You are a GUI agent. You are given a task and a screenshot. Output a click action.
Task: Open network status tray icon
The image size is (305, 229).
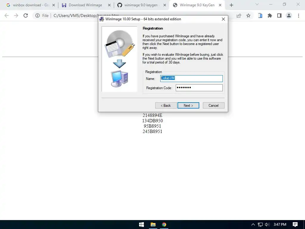click(260, 225)
